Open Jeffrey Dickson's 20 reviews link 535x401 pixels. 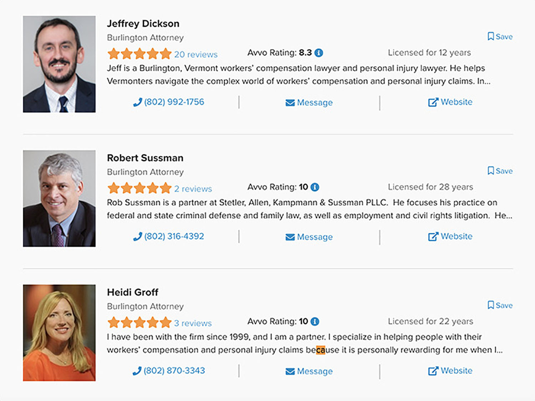(x=196, y=54)
